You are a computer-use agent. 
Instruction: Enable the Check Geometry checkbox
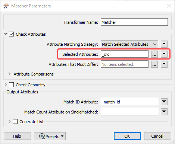[11, 85]
